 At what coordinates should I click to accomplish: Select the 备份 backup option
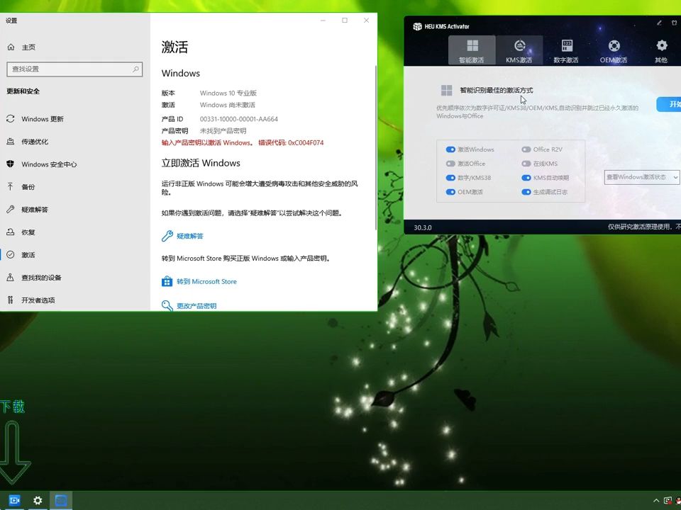(31, 187)
